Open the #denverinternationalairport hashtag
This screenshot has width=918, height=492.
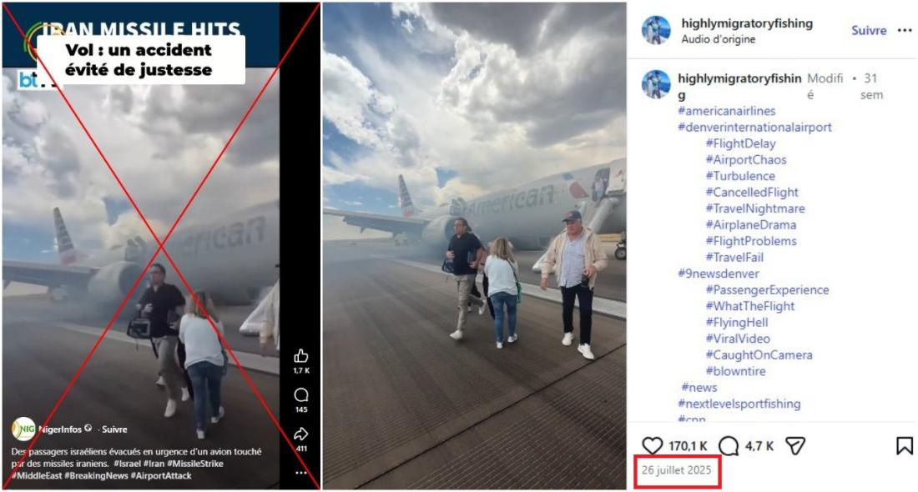754,127
